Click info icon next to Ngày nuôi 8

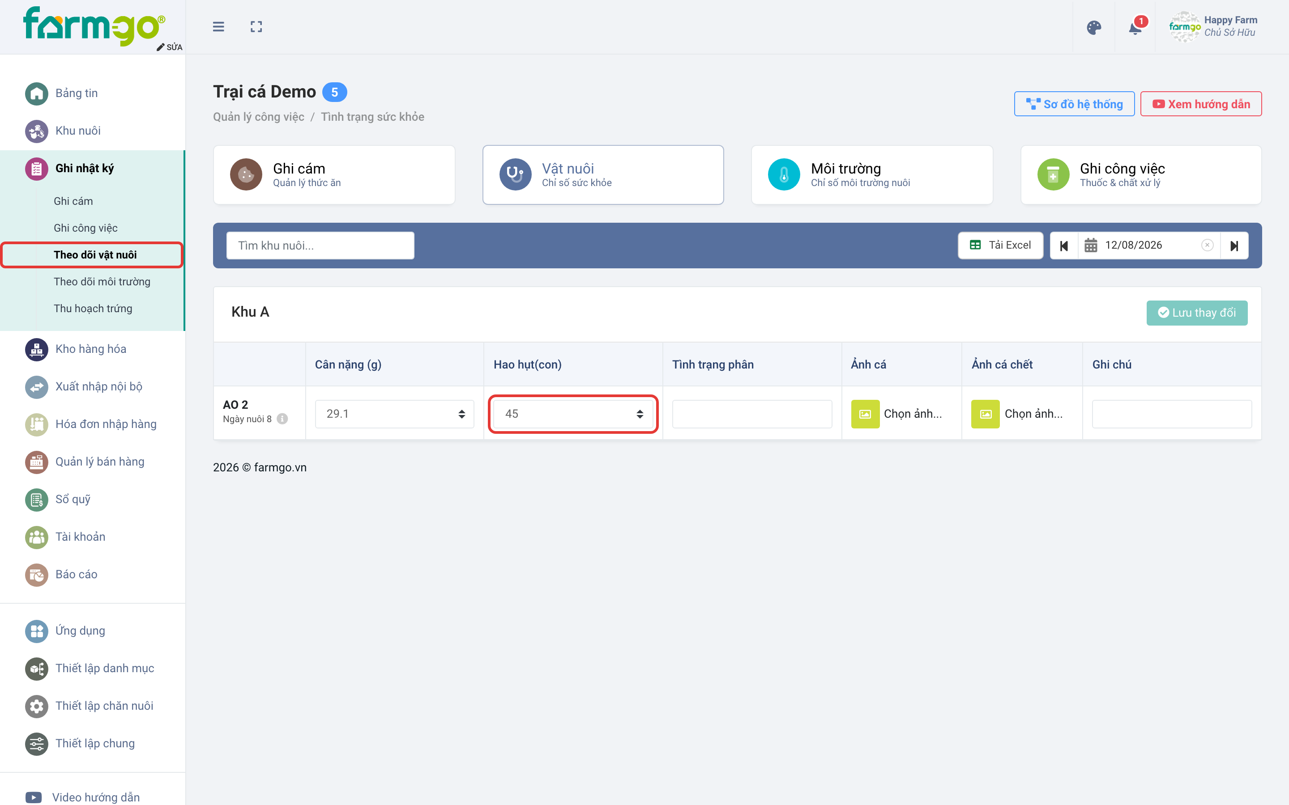[282, 419]
